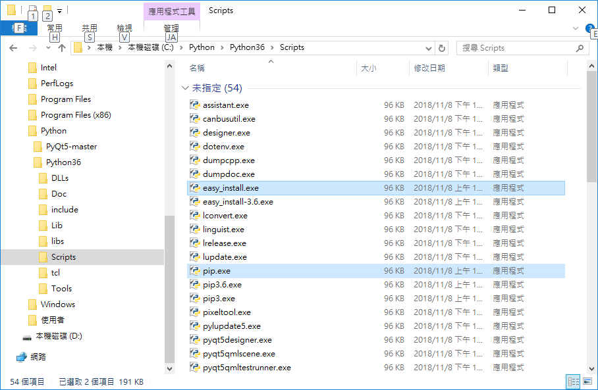Click the navigation pane scroll up arrow

click(170, 66)
